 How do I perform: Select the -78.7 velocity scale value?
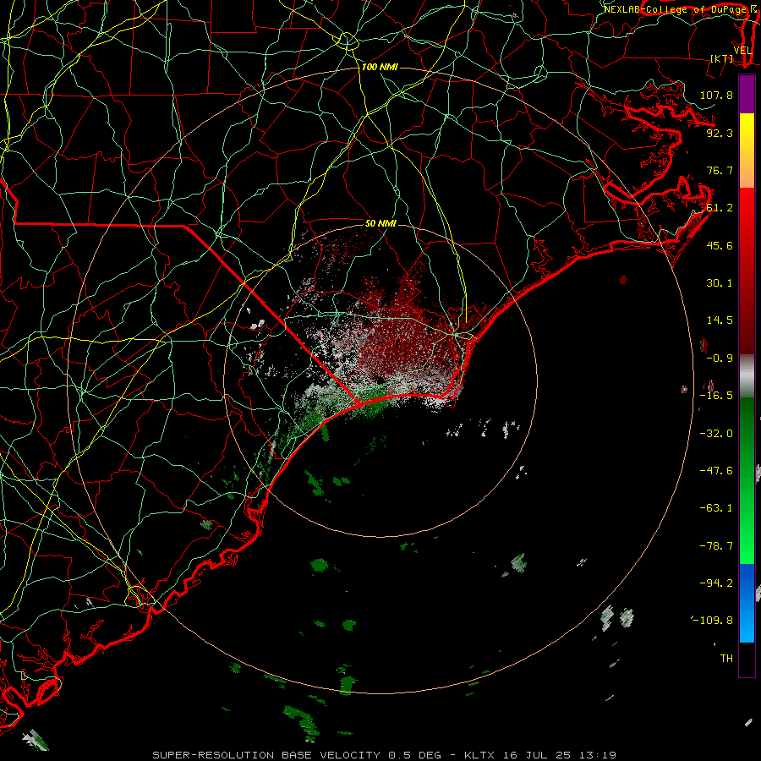point(716,546)
